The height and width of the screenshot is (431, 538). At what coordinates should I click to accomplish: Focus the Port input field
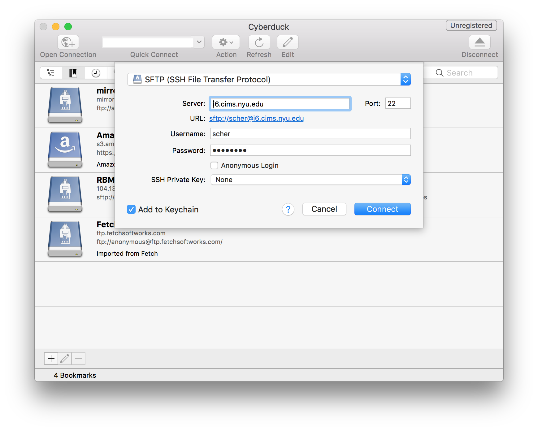[x=398, y=103]
